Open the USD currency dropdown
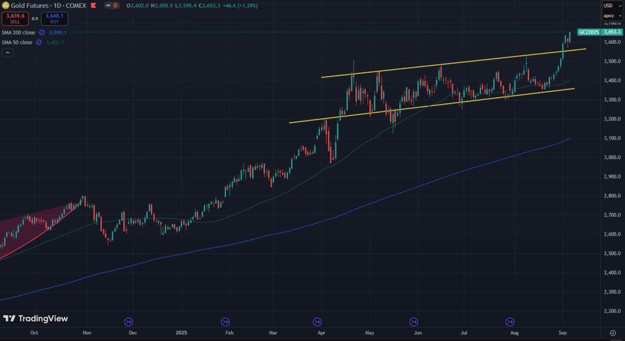 [x=611, y=5]
